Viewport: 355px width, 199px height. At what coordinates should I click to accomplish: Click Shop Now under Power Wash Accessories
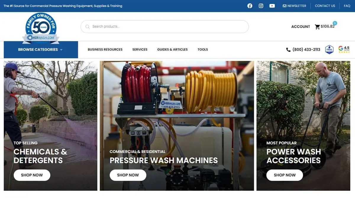(284, 175)
